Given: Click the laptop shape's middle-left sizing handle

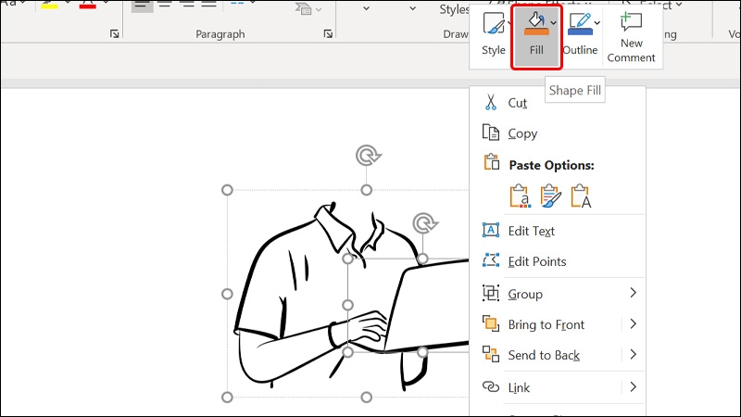Looking at the screenshot, I should click(348, 306).
